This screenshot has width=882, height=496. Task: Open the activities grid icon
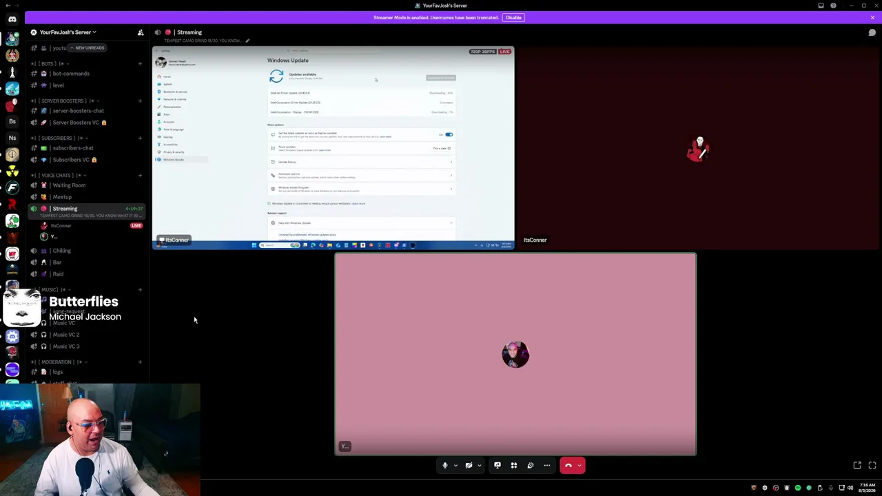[514, 466]
